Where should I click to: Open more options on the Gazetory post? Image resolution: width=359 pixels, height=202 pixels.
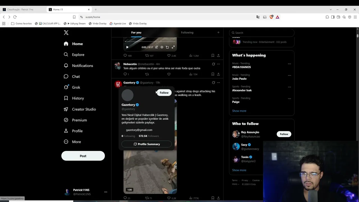pos(218,82)
